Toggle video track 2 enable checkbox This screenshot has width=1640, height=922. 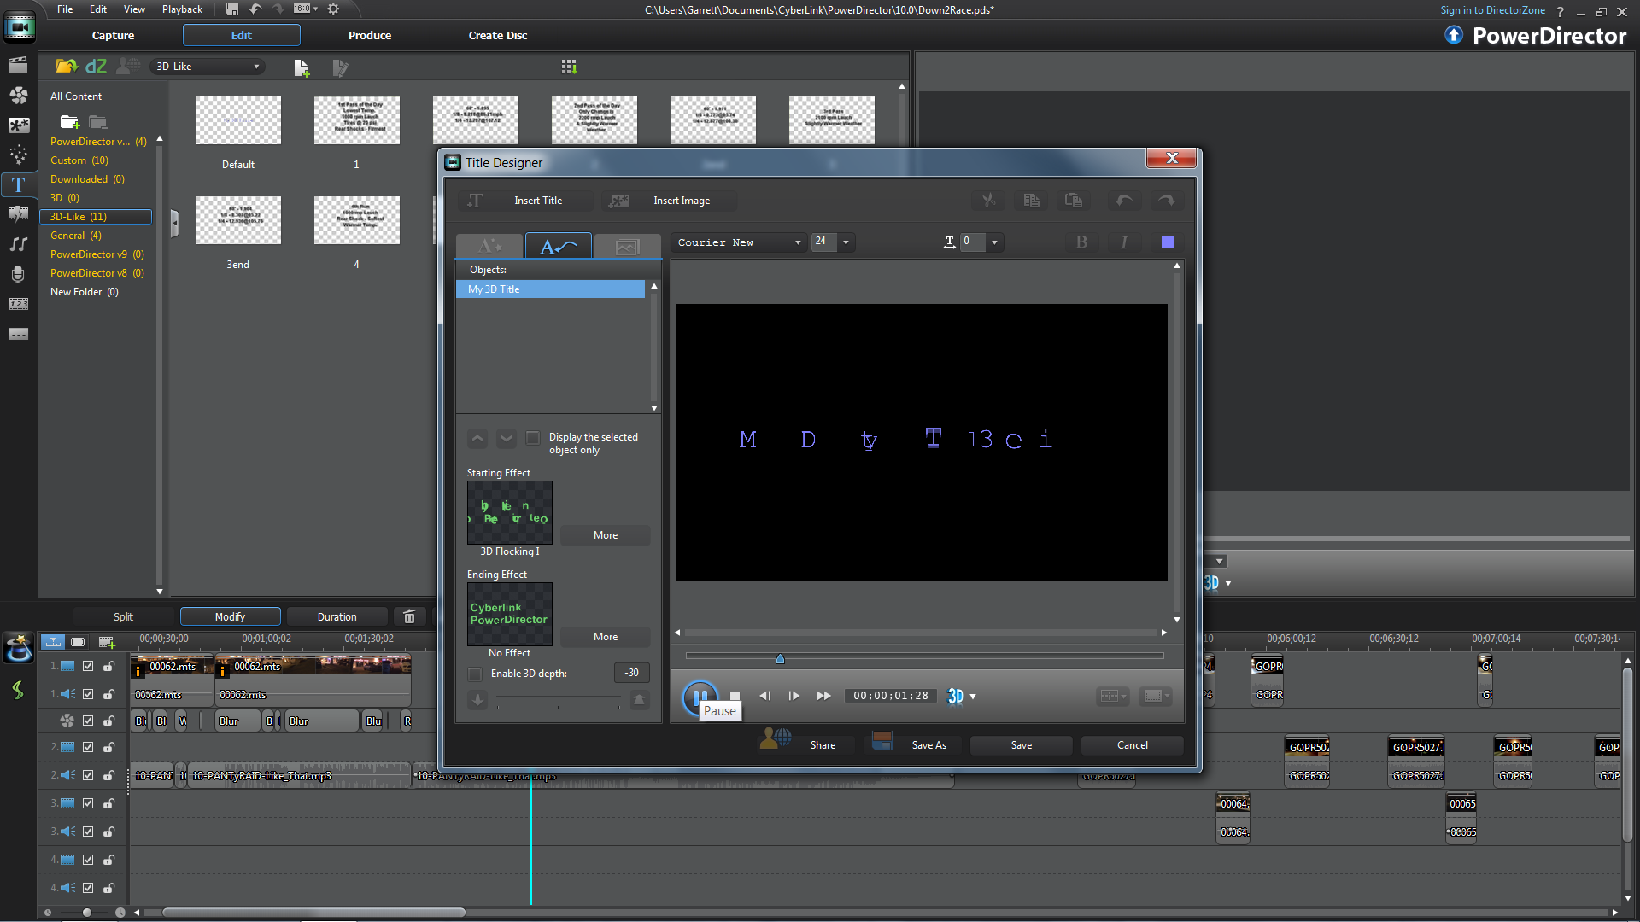(88, 747)
